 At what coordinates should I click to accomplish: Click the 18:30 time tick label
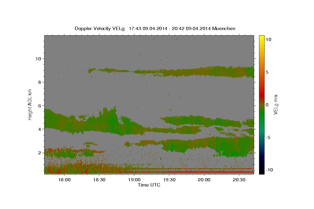pos(99,180)
